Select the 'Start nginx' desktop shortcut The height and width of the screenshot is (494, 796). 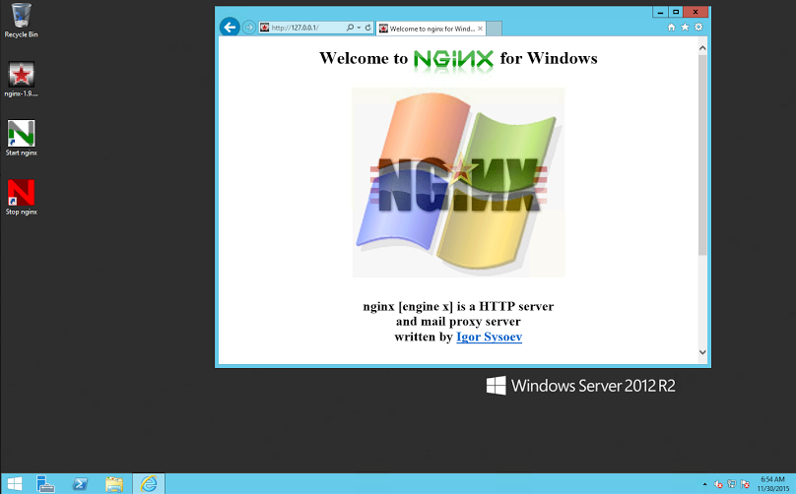[21, 138]
